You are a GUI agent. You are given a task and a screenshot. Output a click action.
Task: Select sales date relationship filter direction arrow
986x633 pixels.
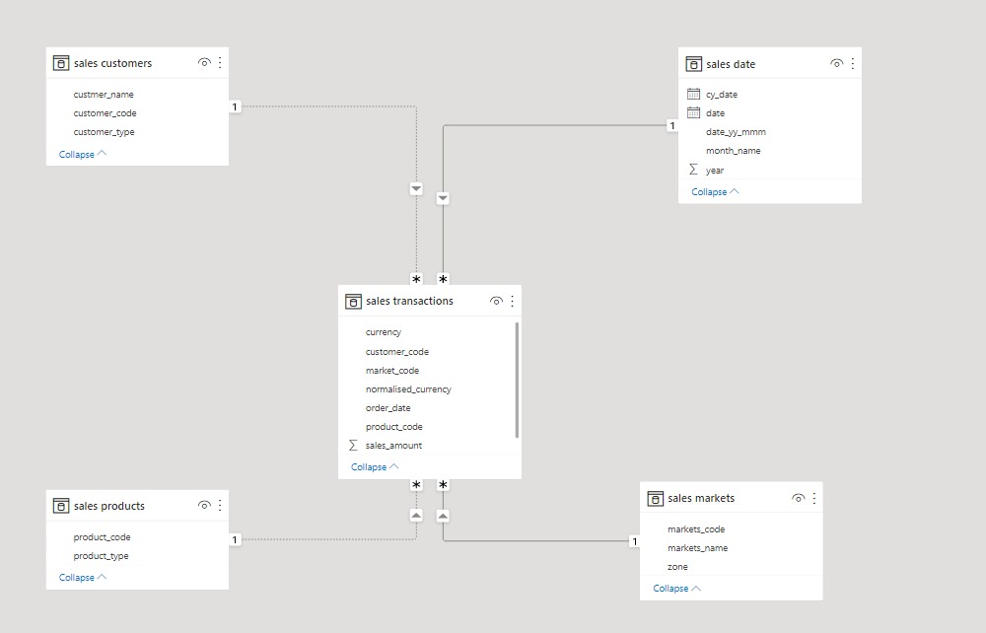[443, 198]
